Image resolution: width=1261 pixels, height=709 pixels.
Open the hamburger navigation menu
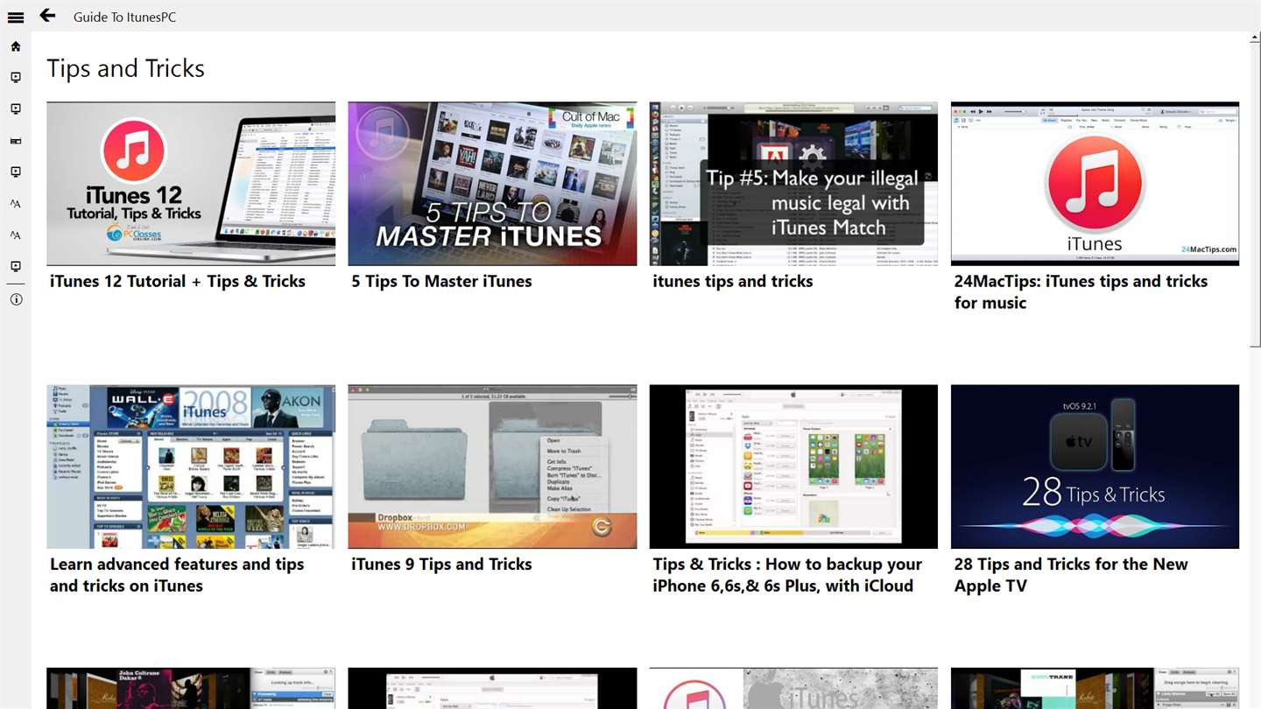click(16, 17)
